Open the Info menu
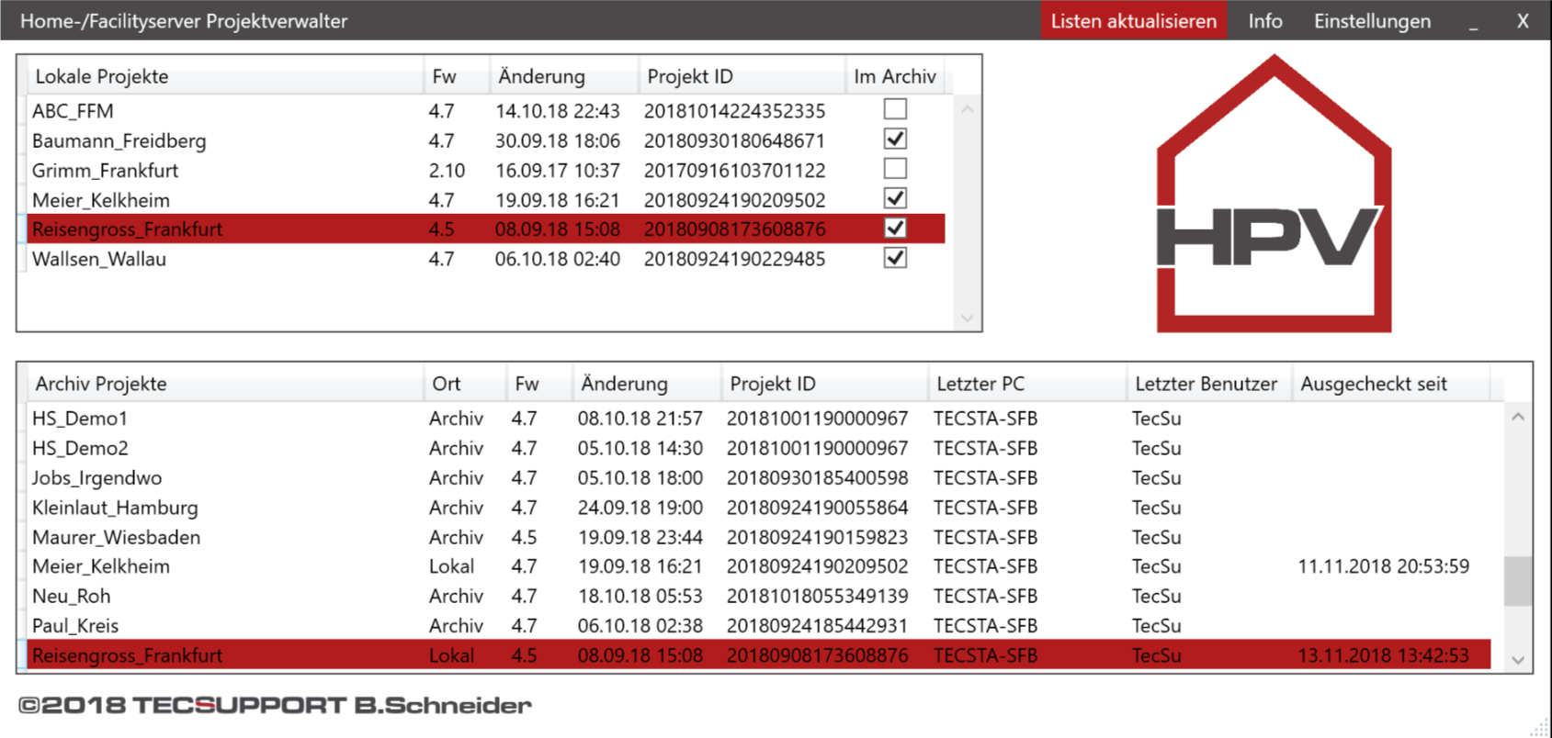The image size is (1552, 738). click(1265, 21)
